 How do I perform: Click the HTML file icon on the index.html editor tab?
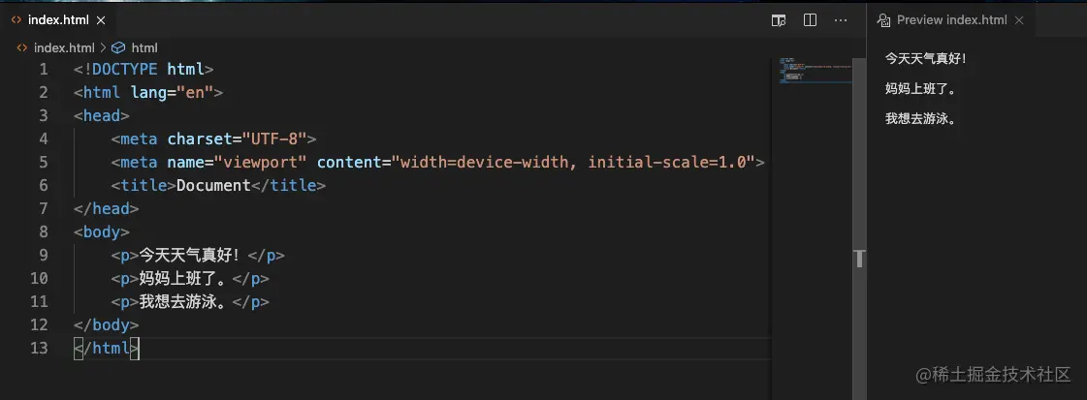point(16,20)
